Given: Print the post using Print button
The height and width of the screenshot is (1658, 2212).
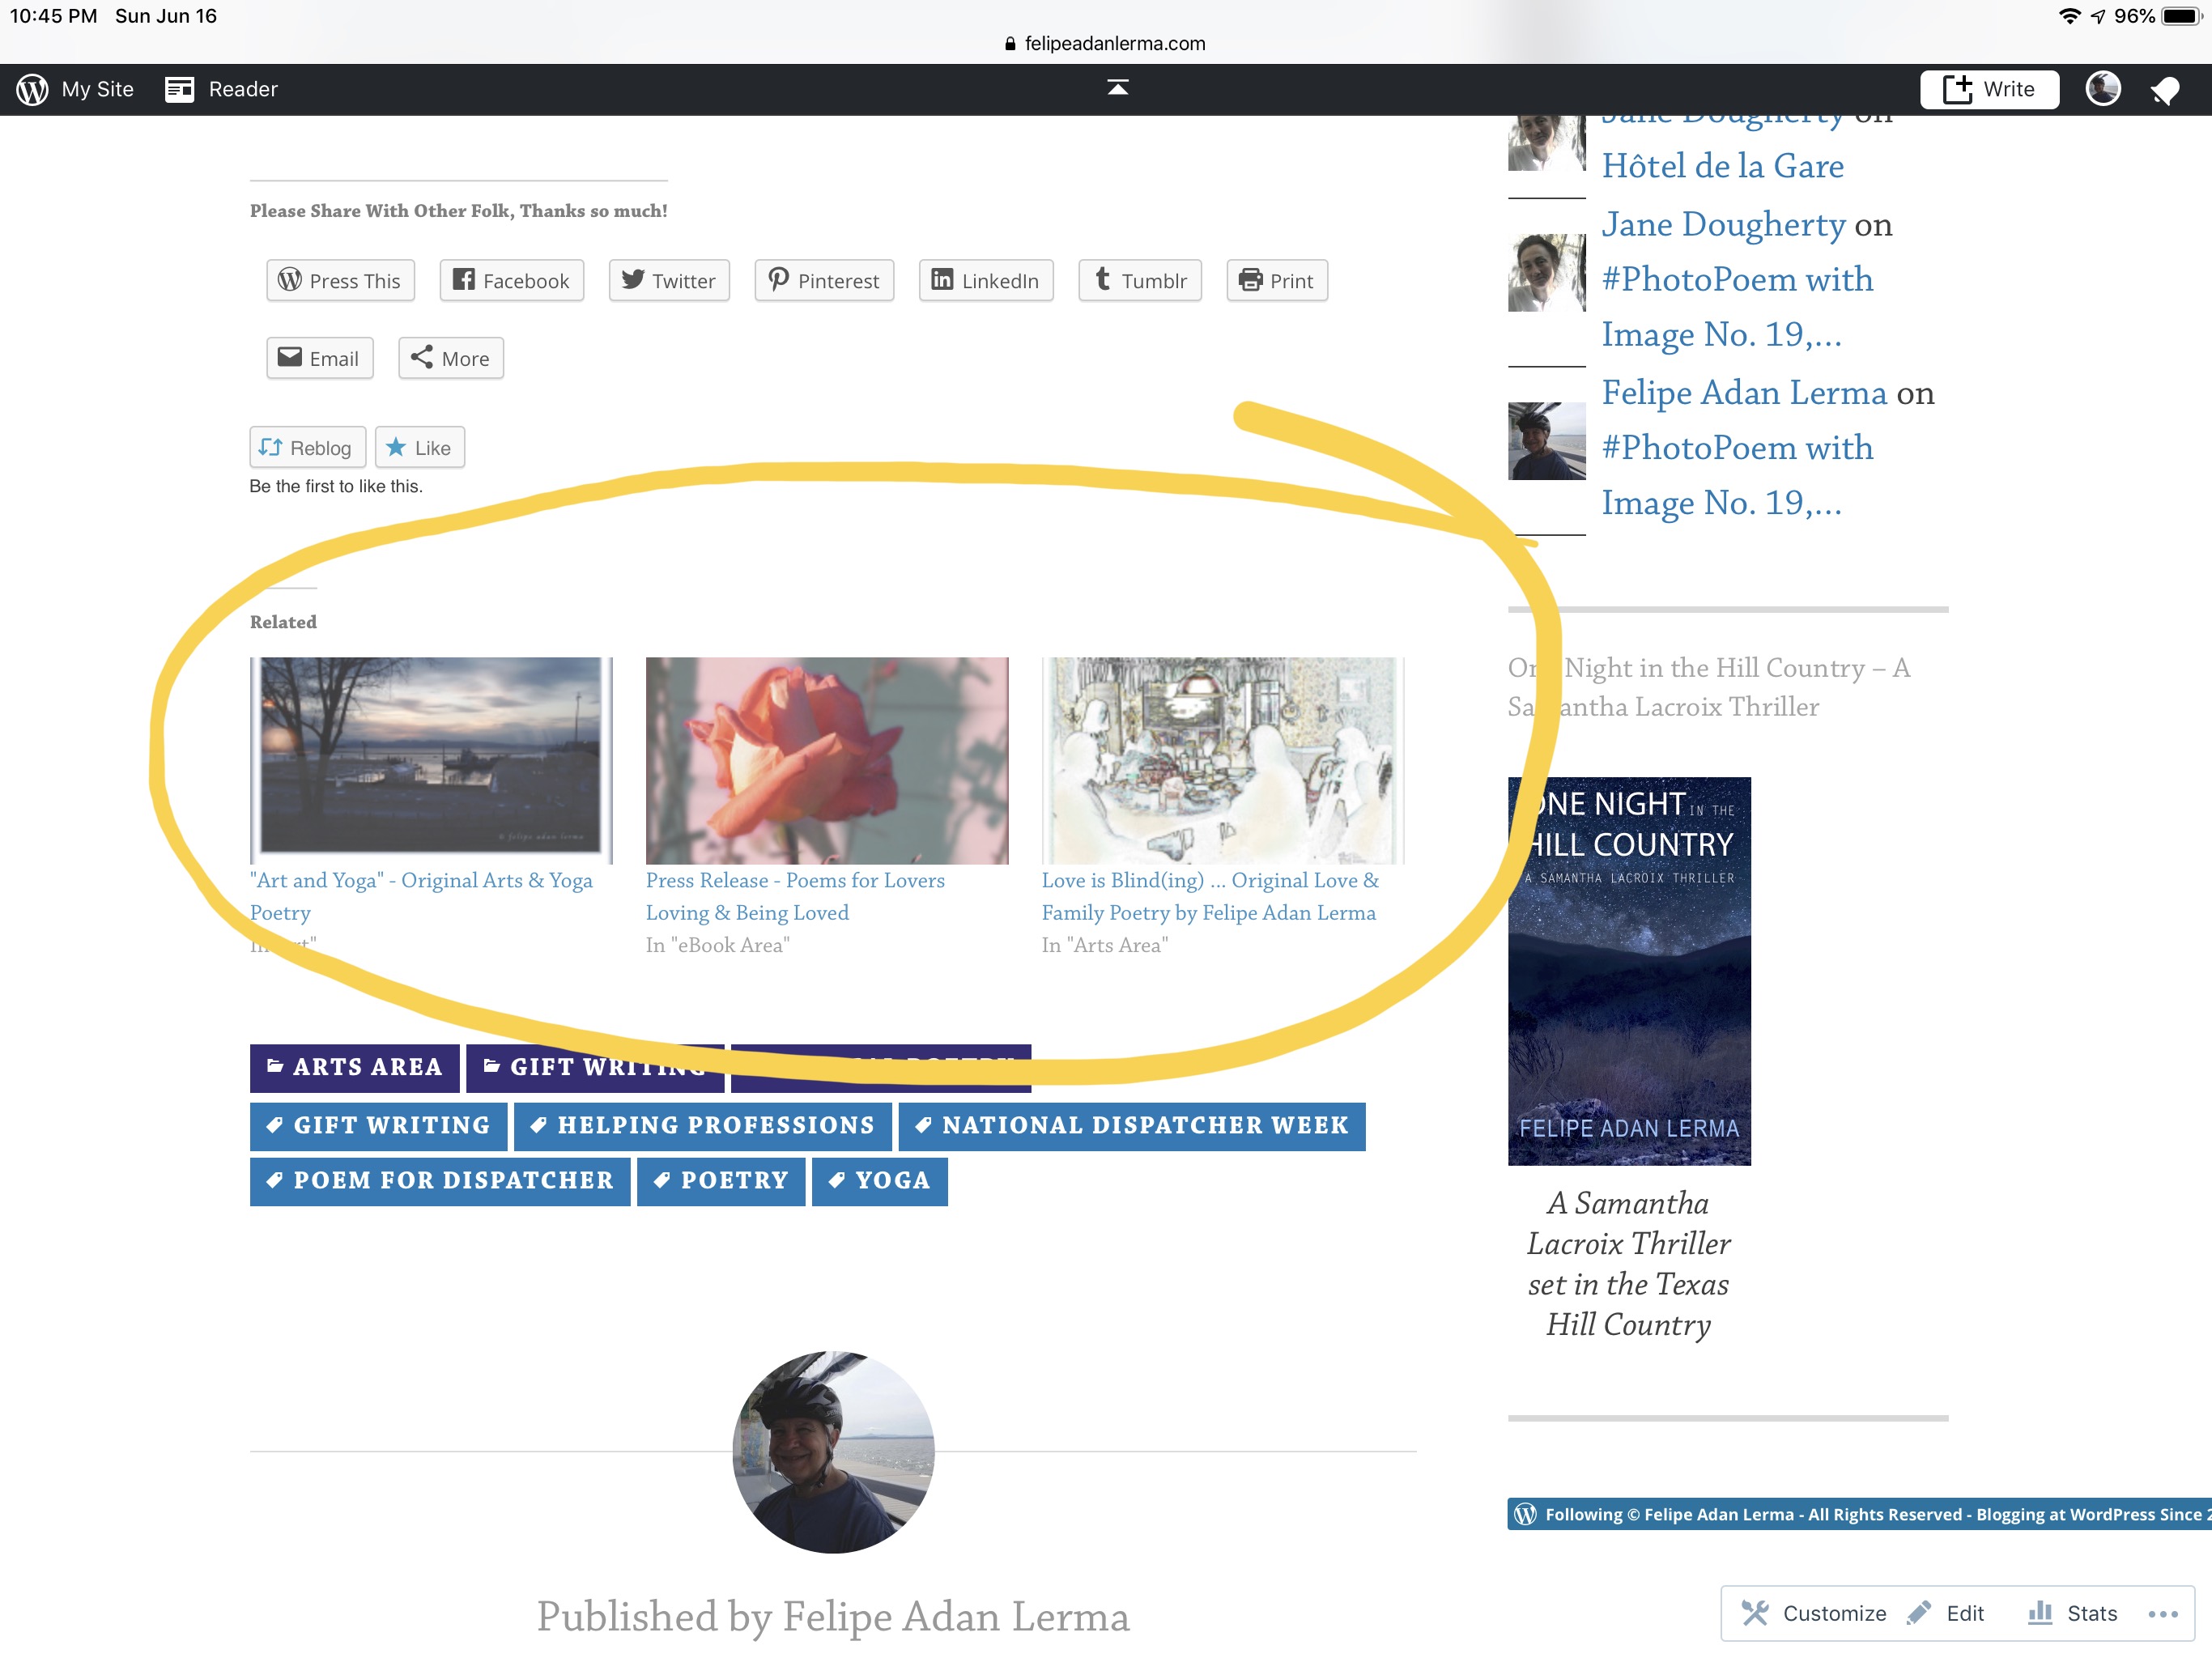Looking at the screenshot, I should tap(1276, 281).
